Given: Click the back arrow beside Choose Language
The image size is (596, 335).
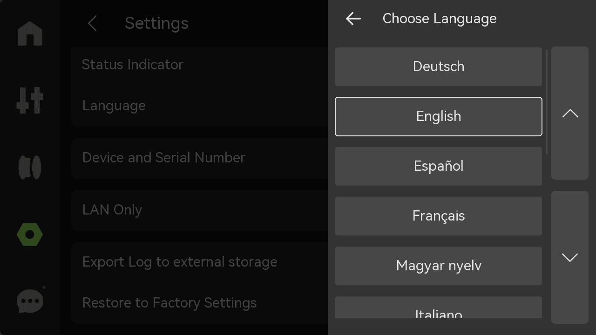Looking at the screenshot, I should (353, 19).
